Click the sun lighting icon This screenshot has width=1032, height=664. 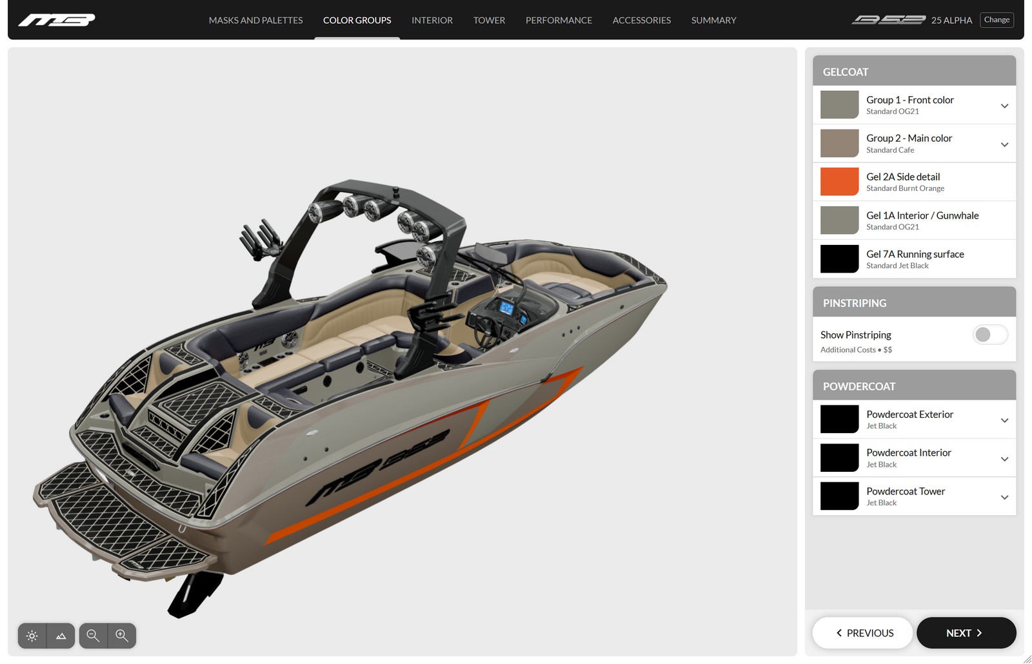pos(32,636)
